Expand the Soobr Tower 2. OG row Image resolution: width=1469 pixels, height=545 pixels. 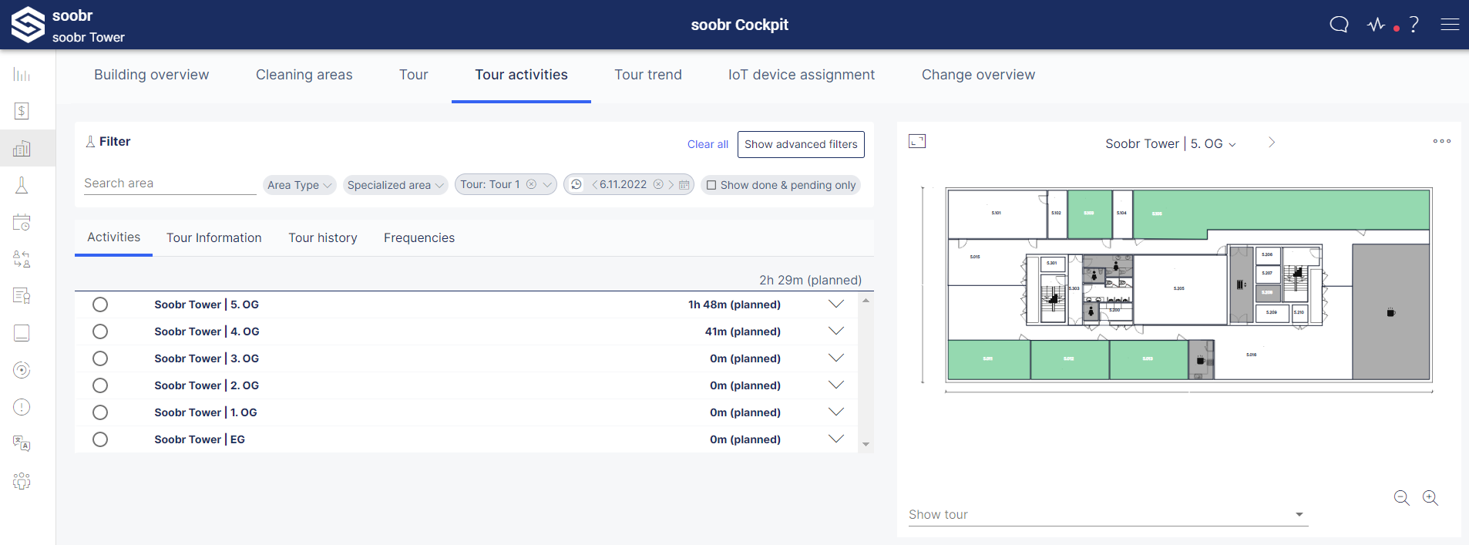[x=836, y=385]
